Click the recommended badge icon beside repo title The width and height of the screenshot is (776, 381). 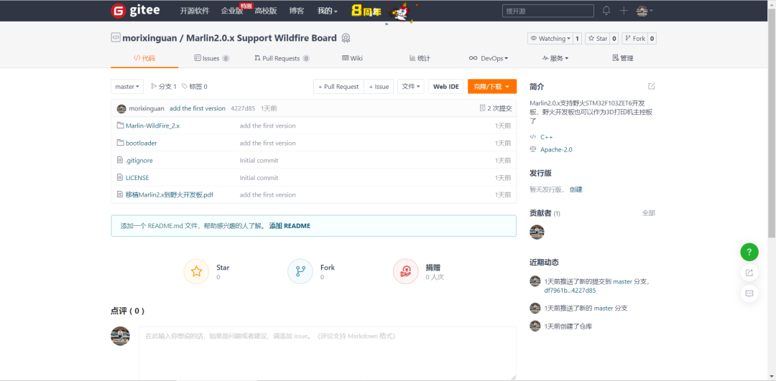click(346, 38)
